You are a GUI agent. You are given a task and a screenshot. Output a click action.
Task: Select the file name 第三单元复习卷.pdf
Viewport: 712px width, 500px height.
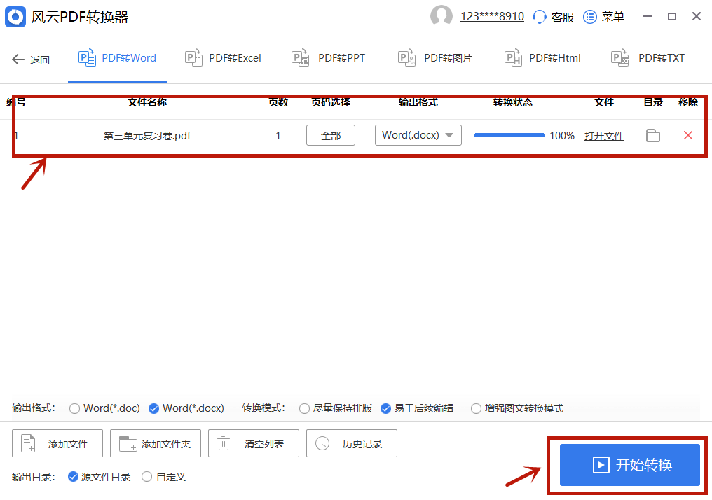click(x=147, y=136)
